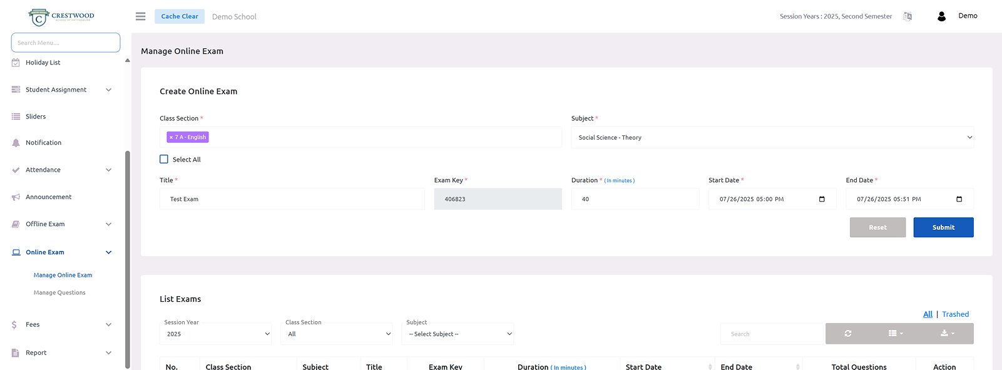Screen dimensions: 1002x370
Task: Open the Class Section filter dropdown
Action: 338,334
